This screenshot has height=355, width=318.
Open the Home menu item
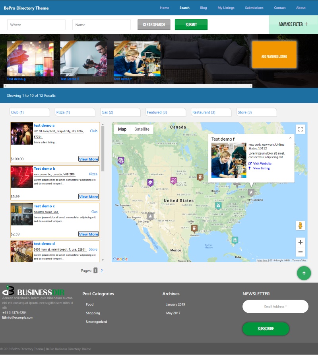pos(165,8)
